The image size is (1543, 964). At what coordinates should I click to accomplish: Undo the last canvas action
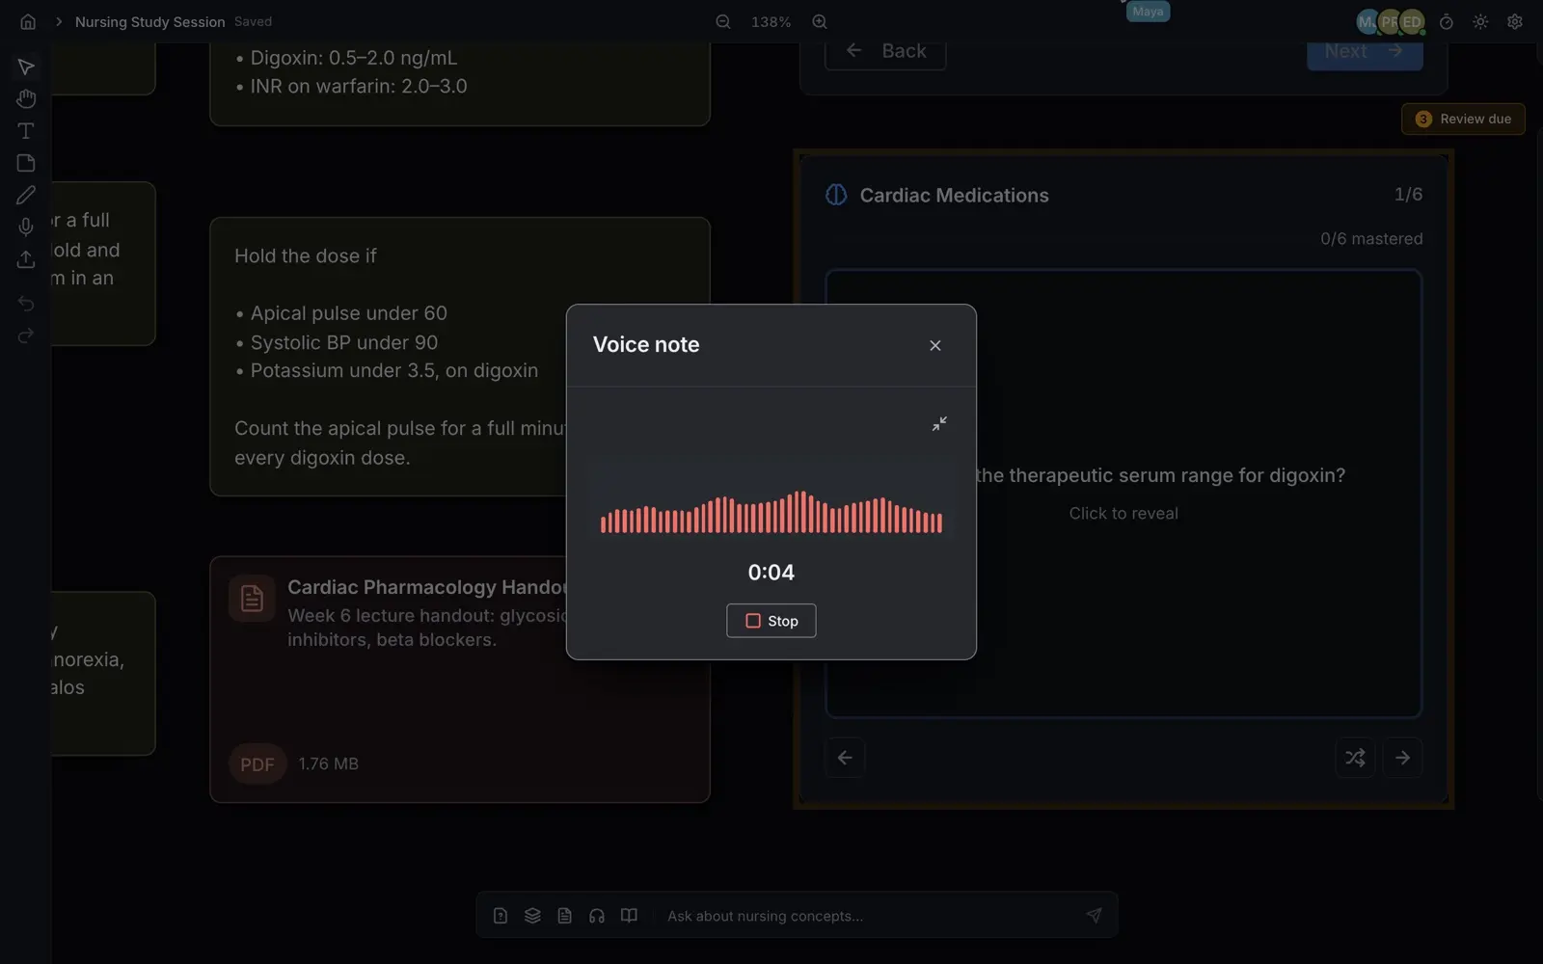[x=26, y=304]
